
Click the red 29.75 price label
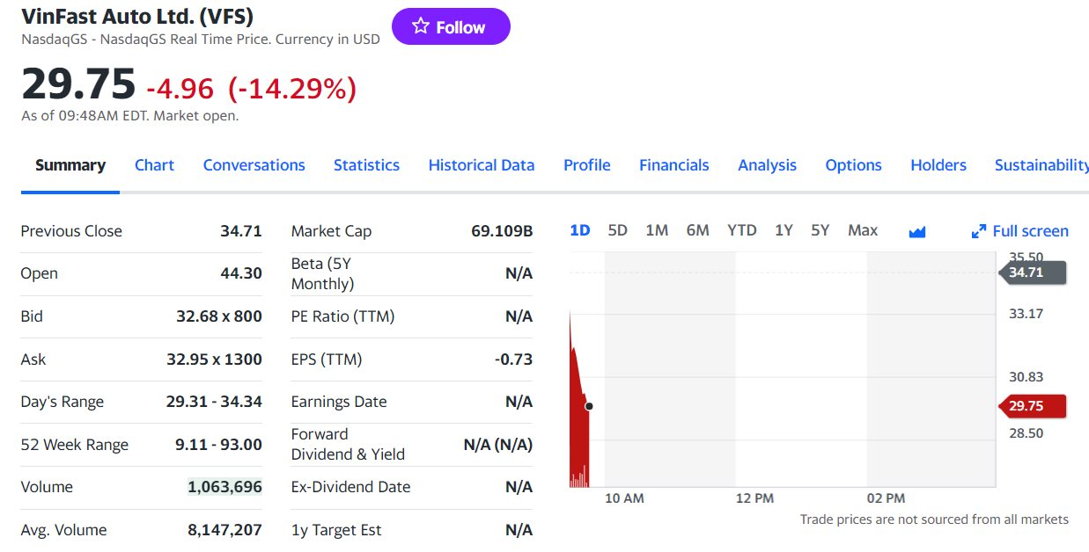(1032, 406)
